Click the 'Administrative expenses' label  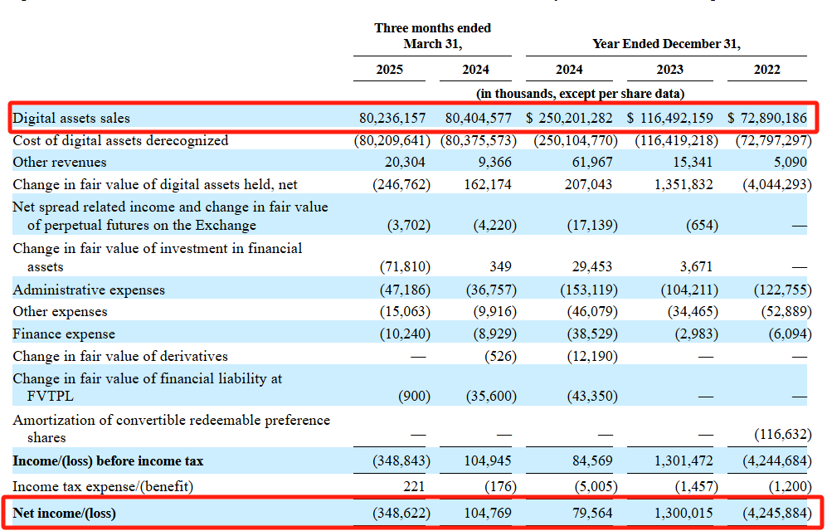[x=89, y=290]
